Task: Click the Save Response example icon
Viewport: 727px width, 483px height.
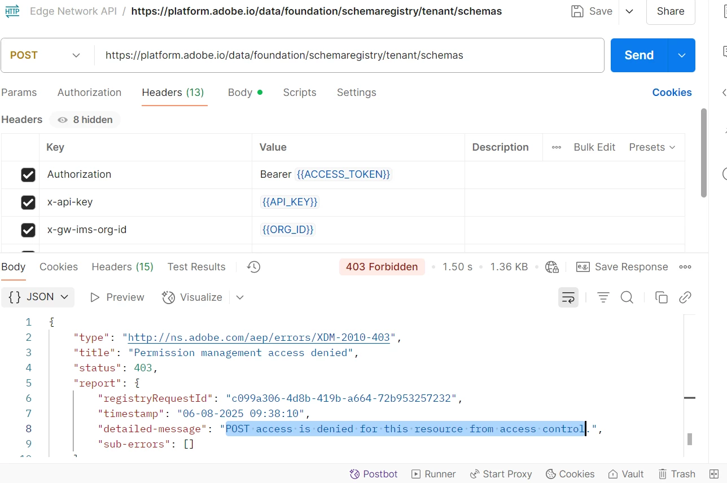Action: tap(583, 267)
